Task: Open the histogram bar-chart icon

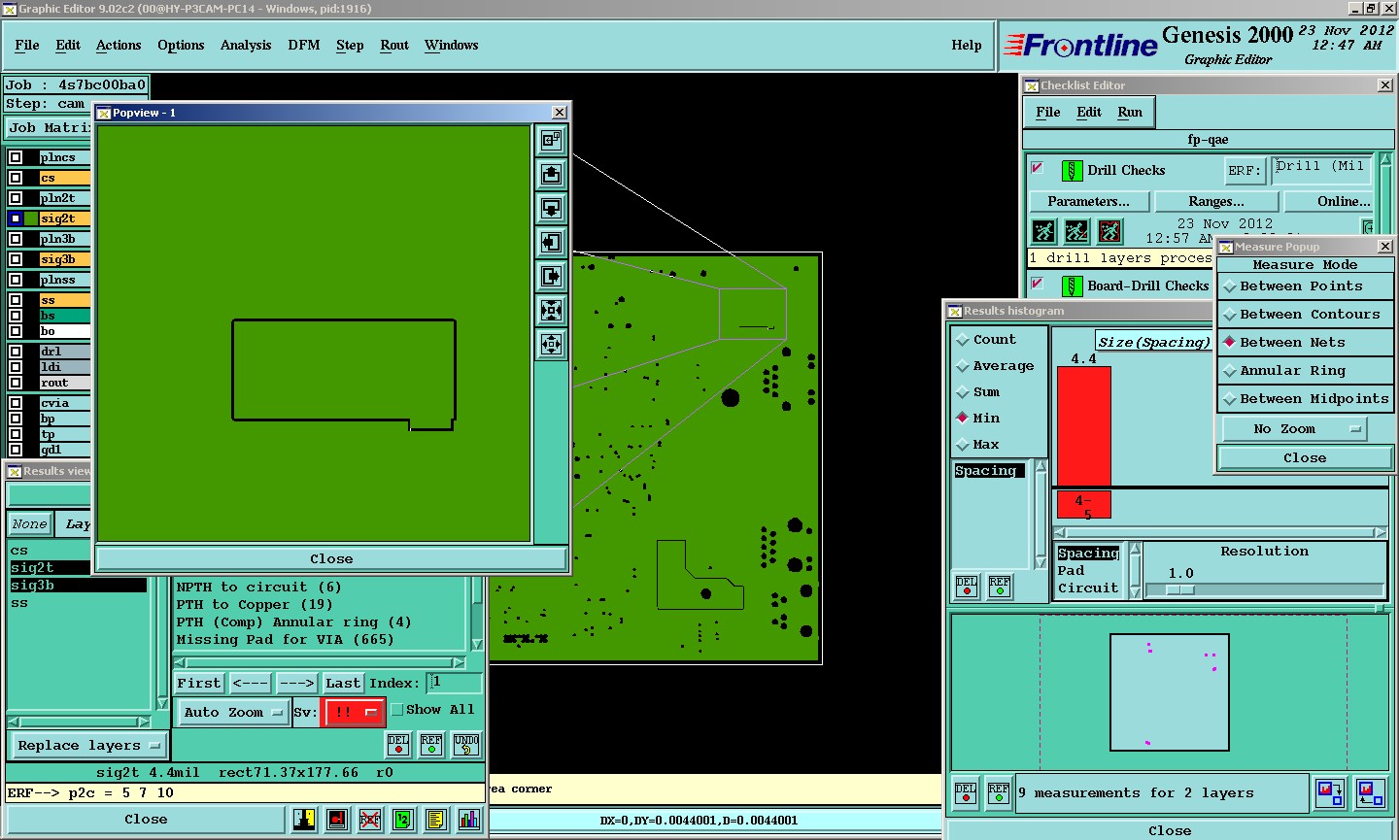Action: coord(469,820)
